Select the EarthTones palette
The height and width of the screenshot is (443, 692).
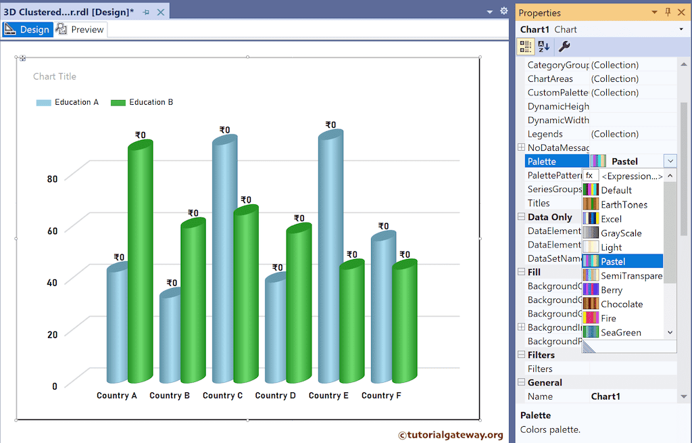pyautogui.click(x=622, y=204)
